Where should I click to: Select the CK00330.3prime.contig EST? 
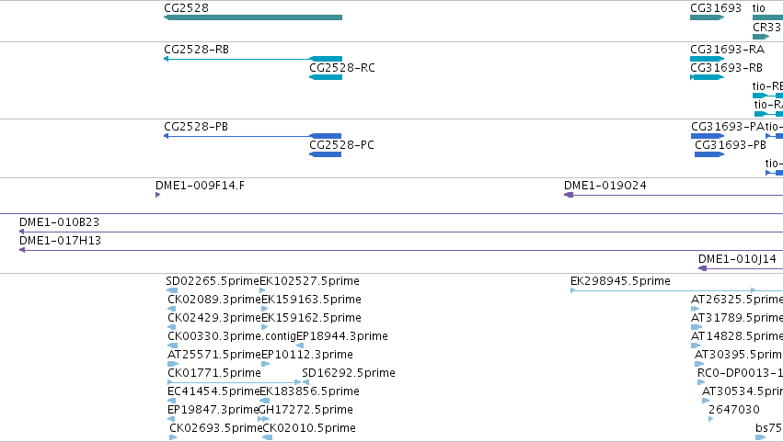[x=173, y=346]
